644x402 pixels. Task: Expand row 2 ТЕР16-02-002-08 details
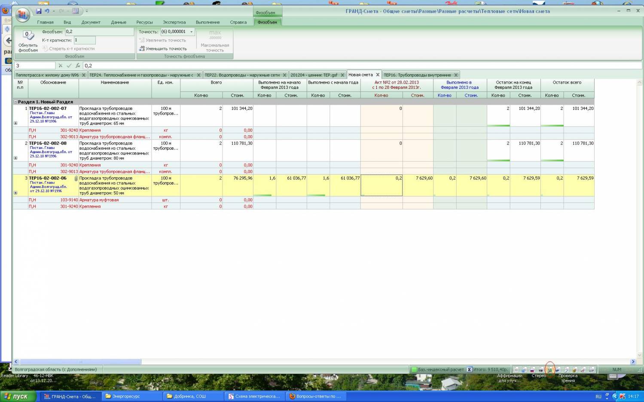15,158
